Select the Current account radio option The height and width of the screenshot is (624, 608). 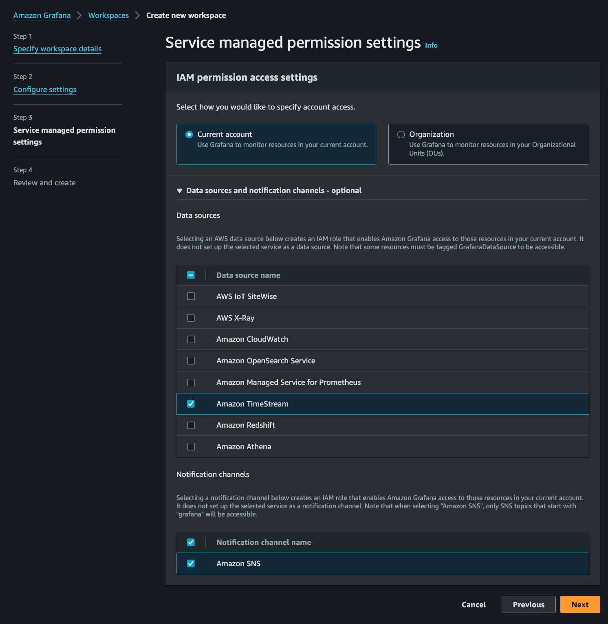tap(189, 134)
